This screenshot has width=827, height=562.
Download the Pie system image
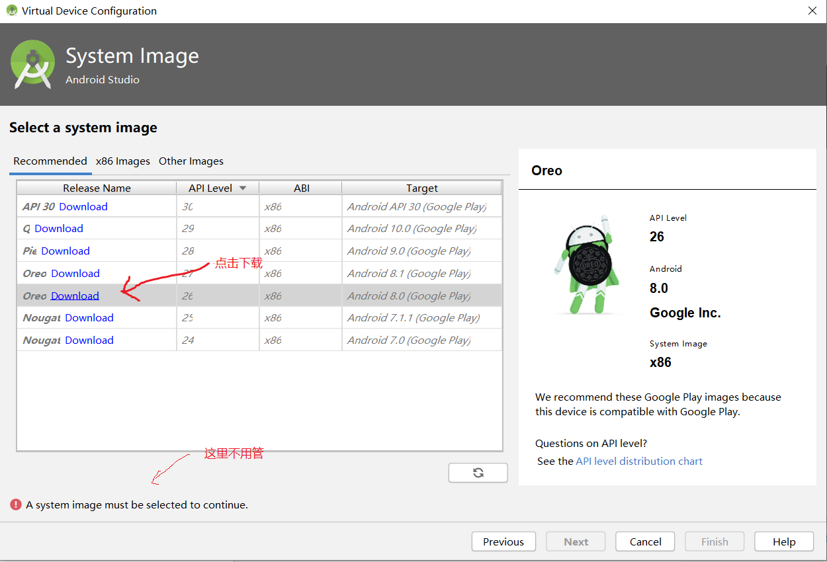tap(65, 251)
